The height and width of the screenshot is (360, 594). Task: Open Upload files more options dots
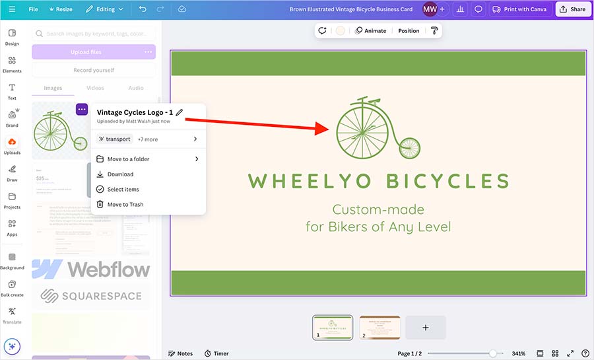point(148,52)
